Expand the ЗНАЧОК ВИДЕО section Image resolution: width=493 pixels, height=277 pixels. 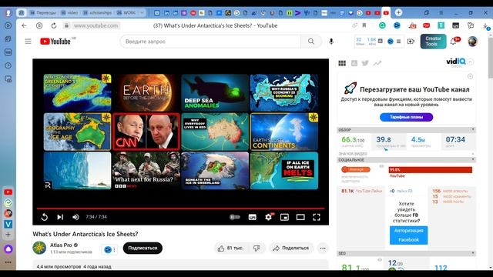472,154
